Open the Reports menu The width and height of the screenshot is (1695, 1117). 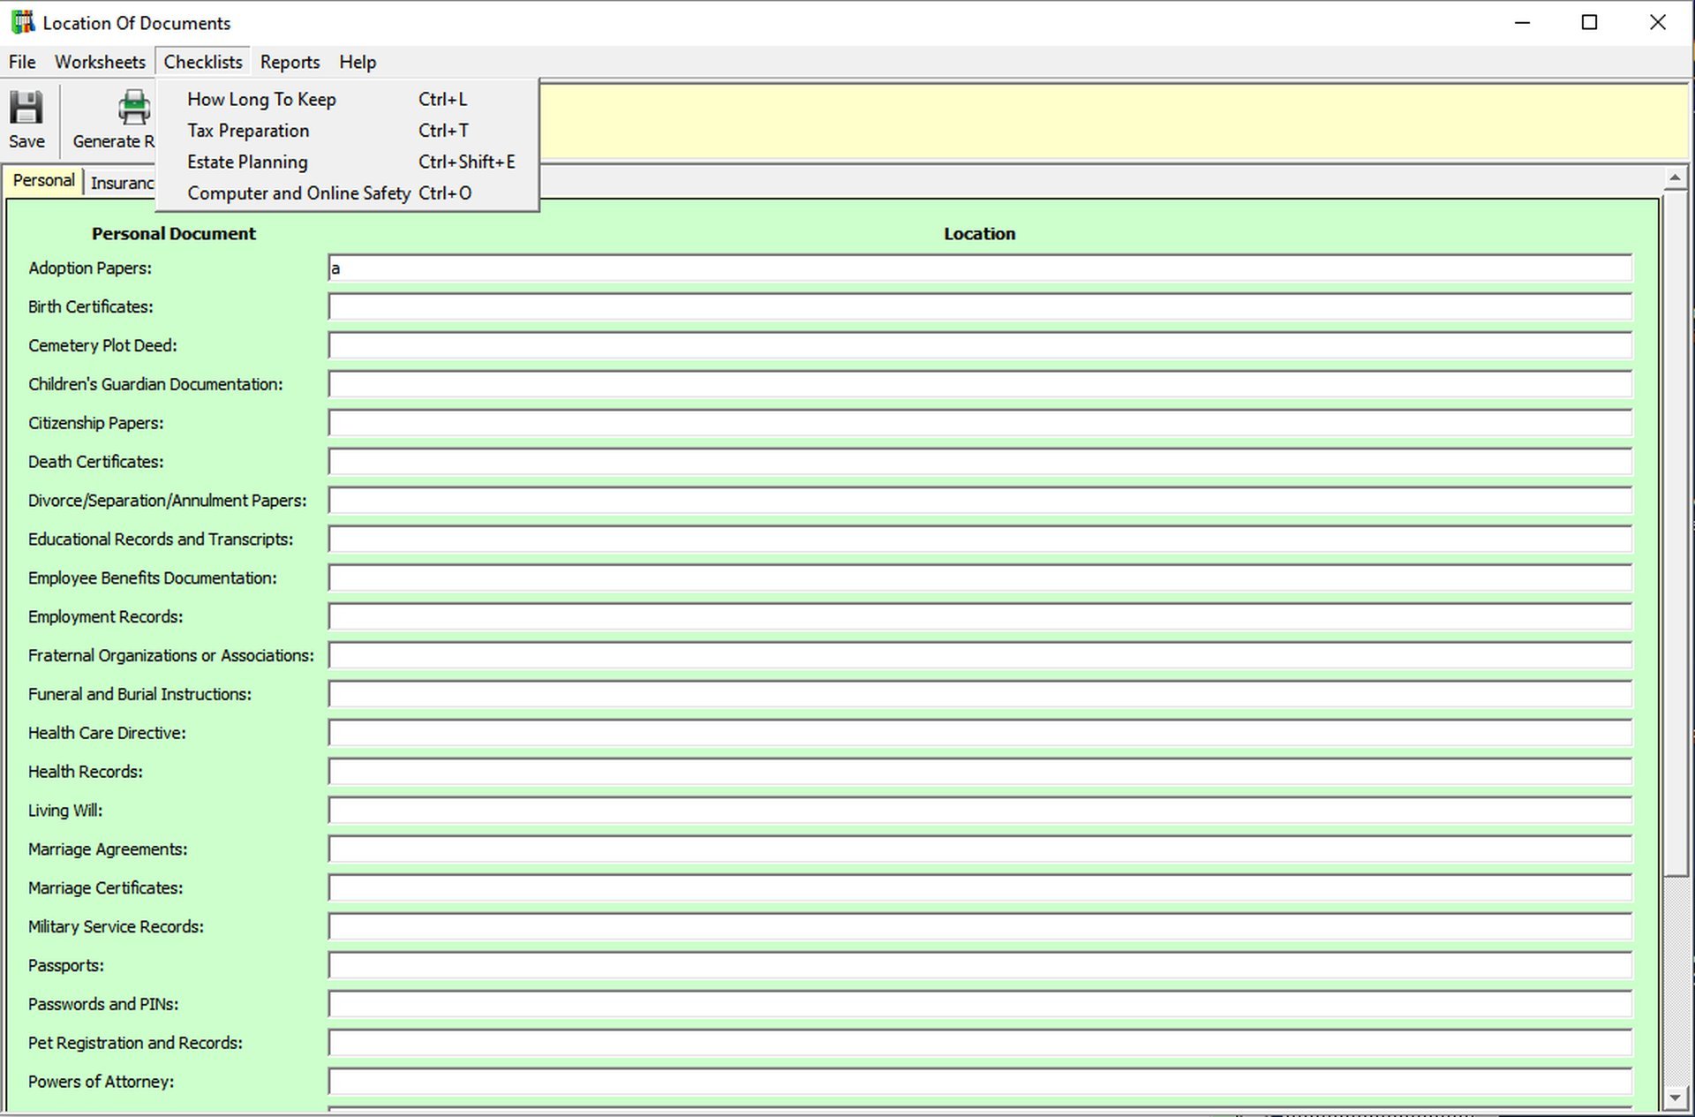tap(290, 62)
